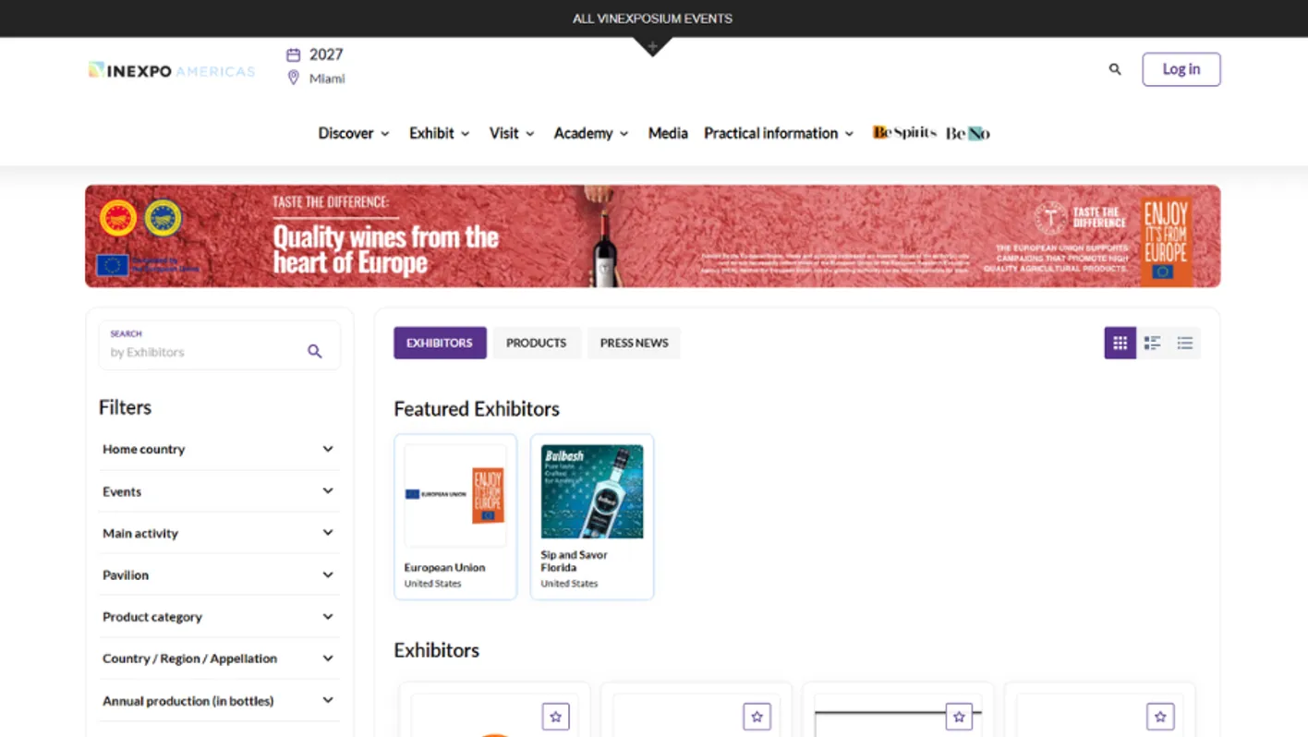Expand the plus arrow under All Vinexposium Events
1308x737 pixels.
[x=652, y=46]
